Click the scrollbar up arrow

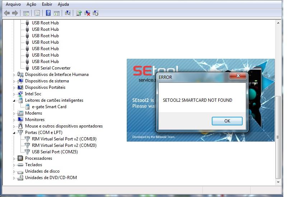pyautogui.click(x=278, y=23)
